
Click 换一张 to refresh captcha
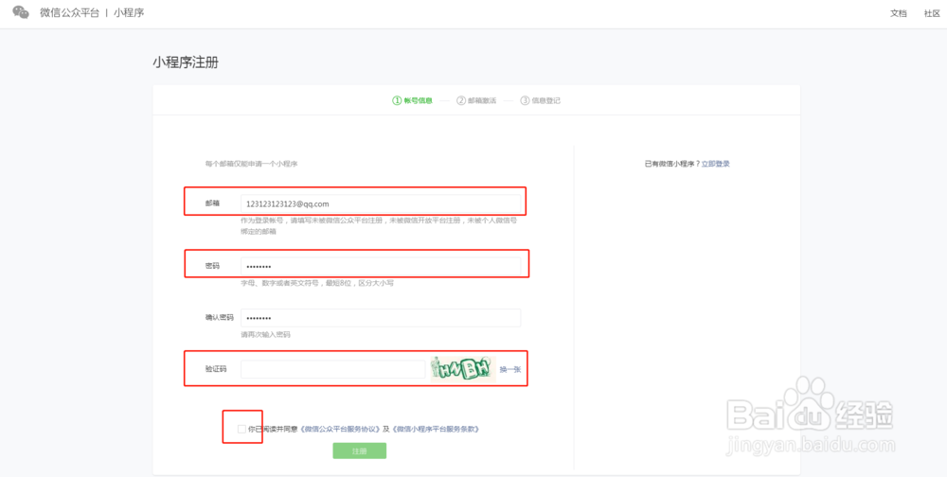(509, 369)
